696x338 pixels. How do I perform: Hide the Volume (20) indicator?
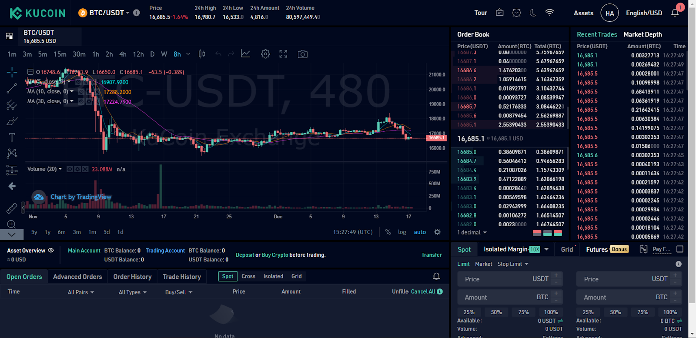(70, 169)
